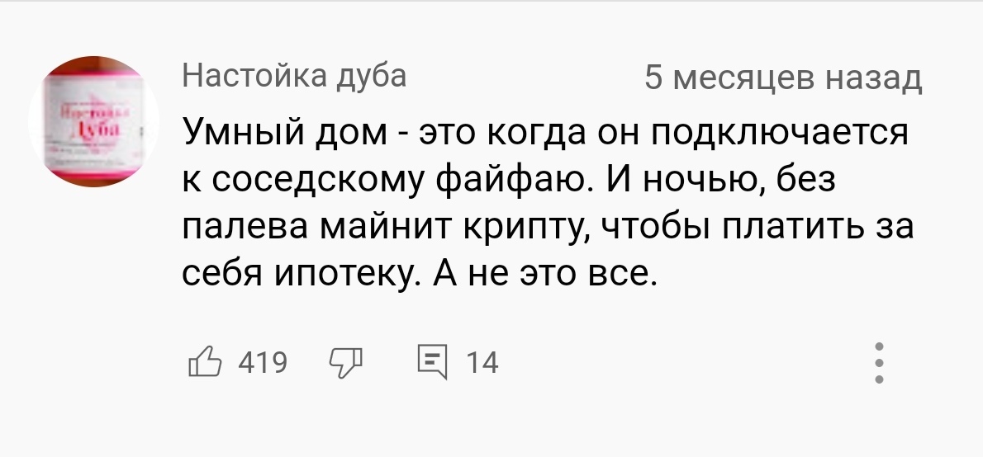Image resolution: width=983 pixels, height=457 pixels.
Task: Open the Настойка дуба channel name
Action: [294, 77]
